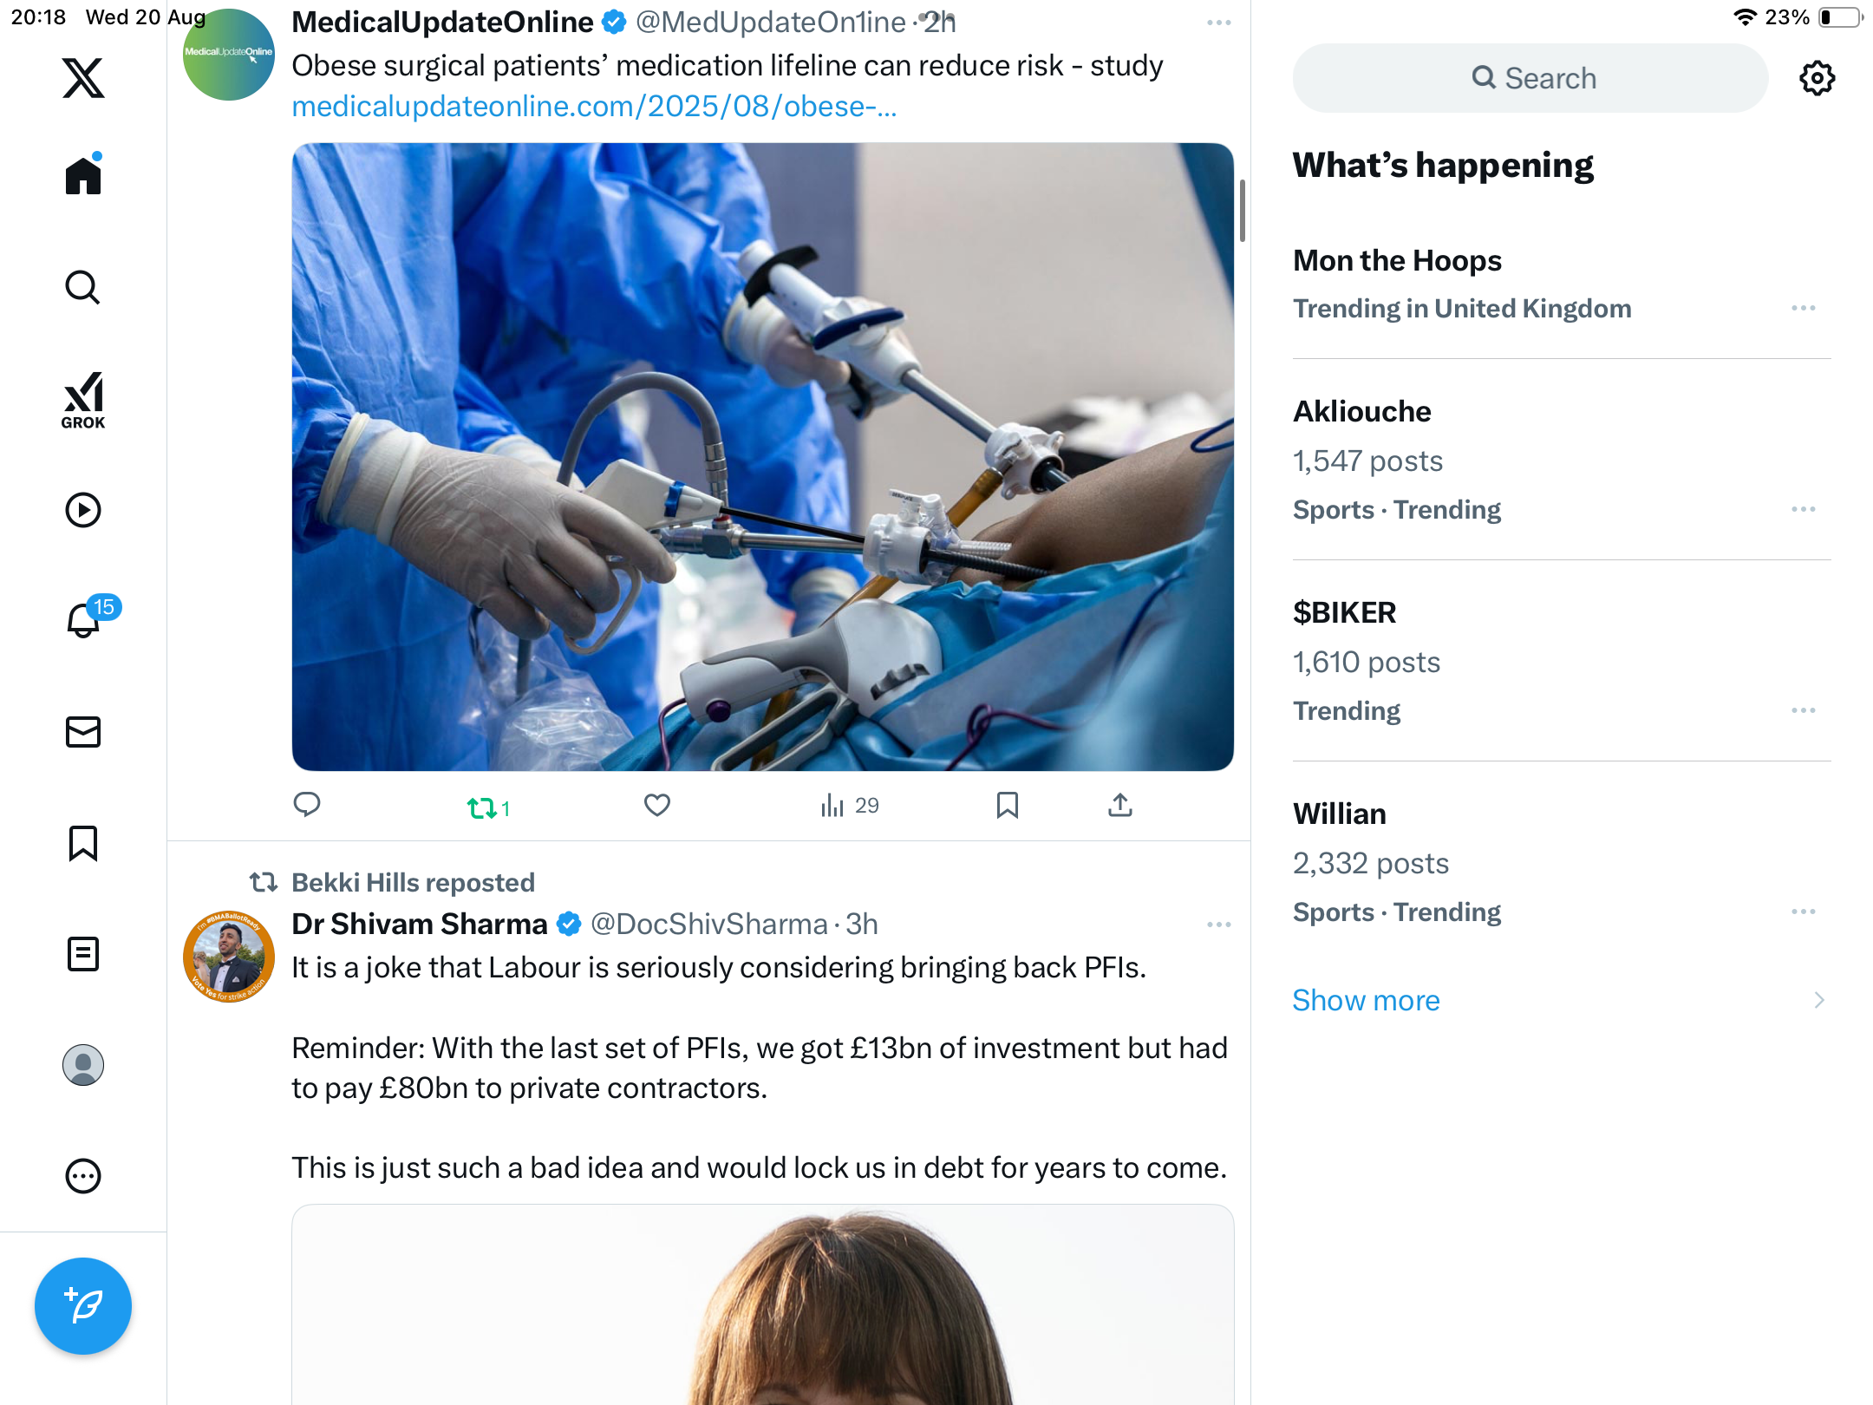
Task: Like the MedicalUpdateOnline post
Action: click(657, 806)
